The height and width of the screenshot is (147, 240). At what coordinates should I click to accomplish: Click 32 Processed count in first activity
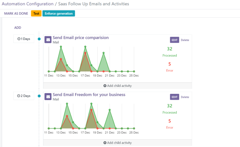pos(170,49)
